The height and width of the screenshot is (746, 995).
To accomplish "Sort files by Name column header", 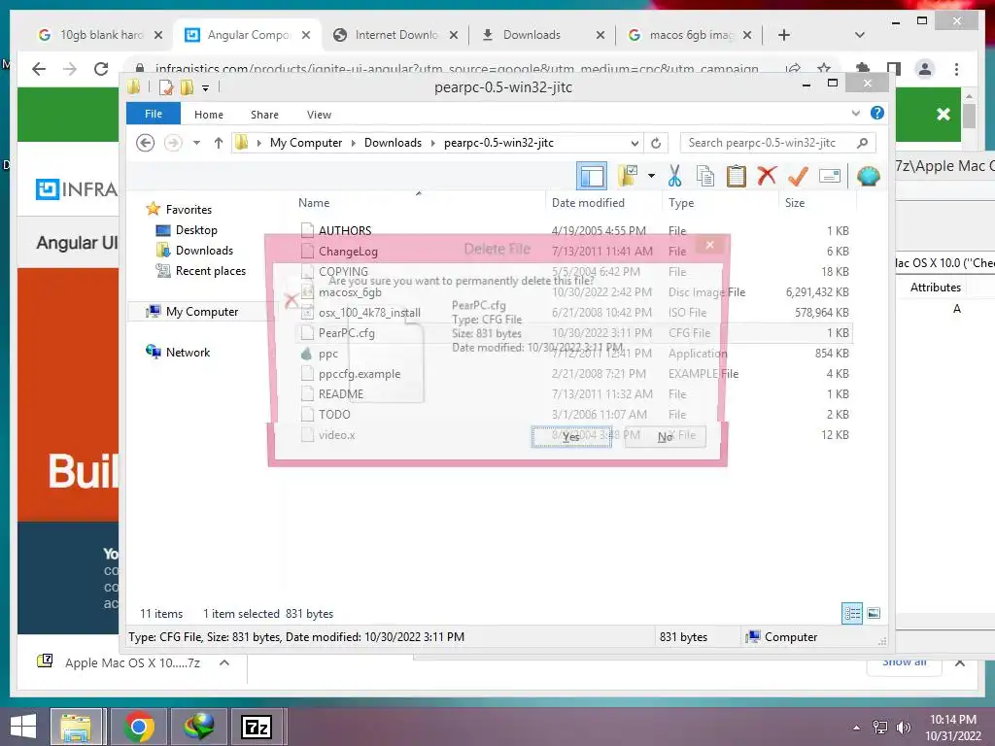I will [x=314, y=202].
